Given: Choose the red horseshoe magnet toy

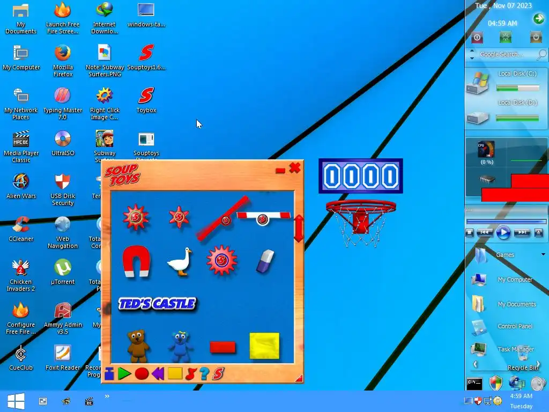Looking at the screenshot, I should [x=136, y=261].
